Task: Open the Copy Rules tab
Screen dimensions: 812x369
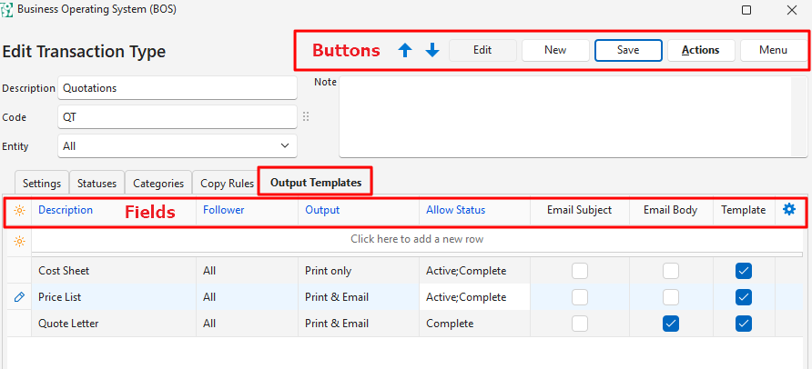Action: click(x=227, y=184)
